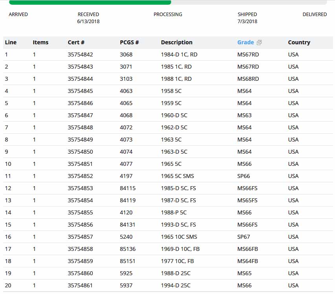Click description 1988-P 5C
Viewport: 335px width, 294px height.
174,212
